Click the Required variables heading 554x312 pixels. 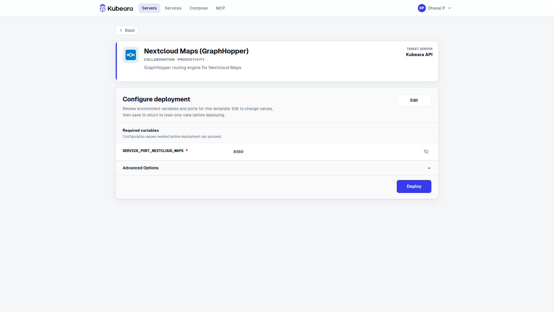tap(141, 130)
